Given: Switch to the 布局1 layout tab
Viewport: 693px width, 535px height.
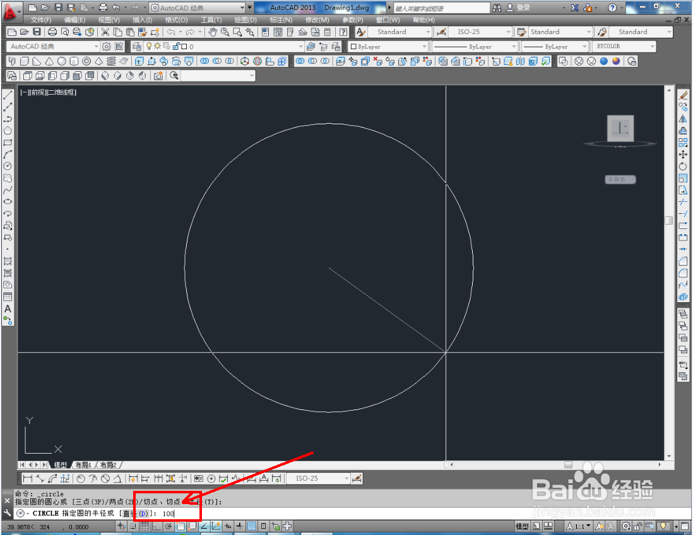Looking at the screenshot, I should point(83,465).
